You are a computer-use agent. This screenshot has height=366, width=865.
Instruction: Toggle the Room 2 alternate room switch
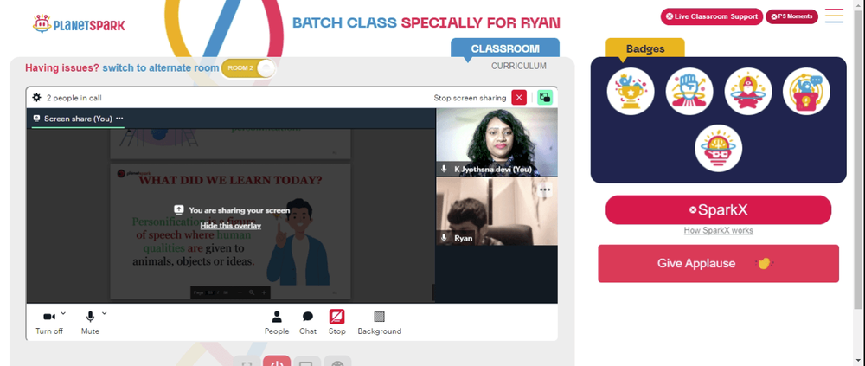coord(247,67)
